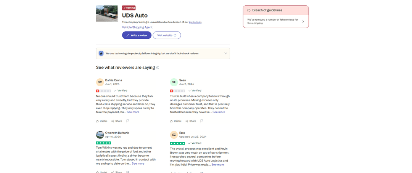Image resolution: width=412 pixels, height=173 pixels.
Task: Open Sean reviewer name
Action: (x=183, y=80)
